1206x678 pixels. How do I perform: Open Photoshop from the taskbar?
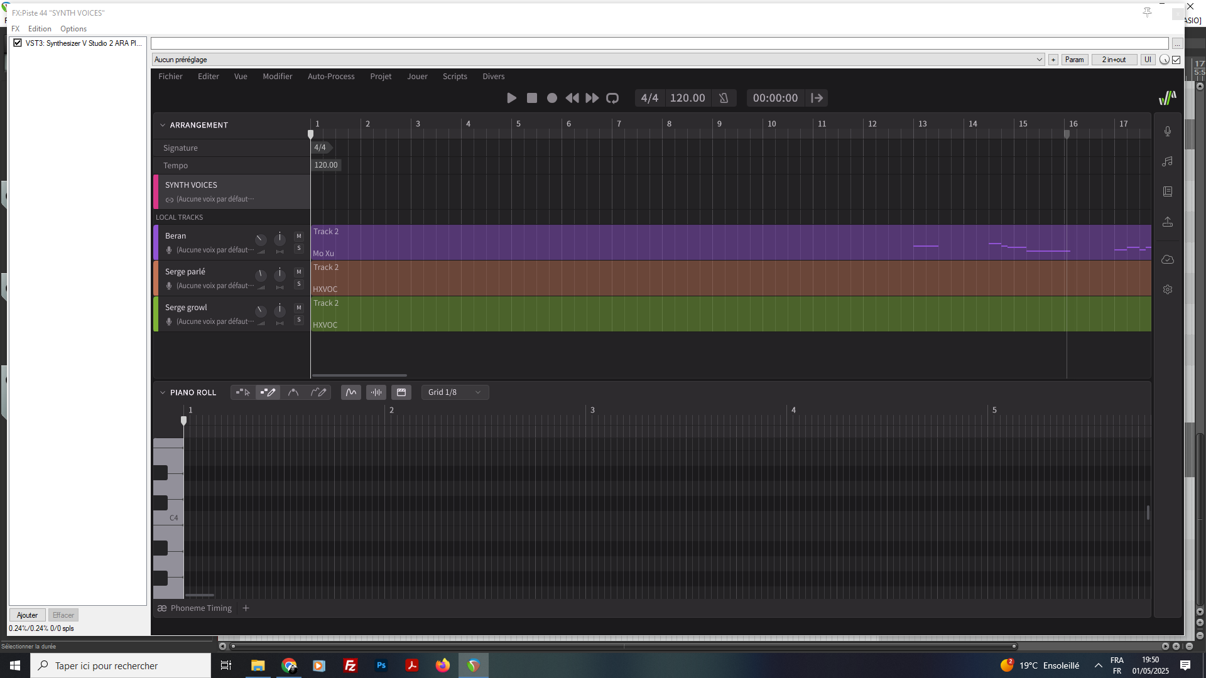tap(381, 665)
